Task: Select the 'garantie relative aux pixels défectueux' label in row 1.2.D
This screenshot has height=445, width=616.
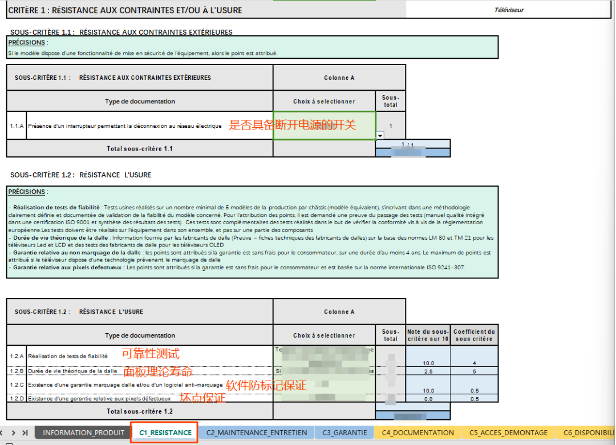Action: tap(99, 399)
